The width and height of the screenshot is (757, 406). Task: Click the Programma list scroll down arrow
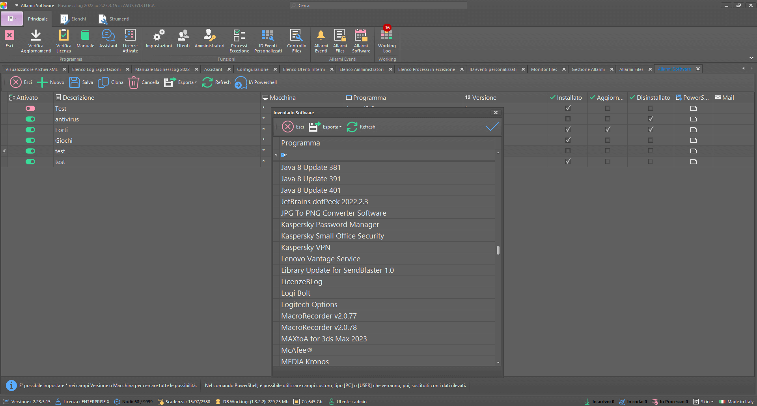pos(498,362)
